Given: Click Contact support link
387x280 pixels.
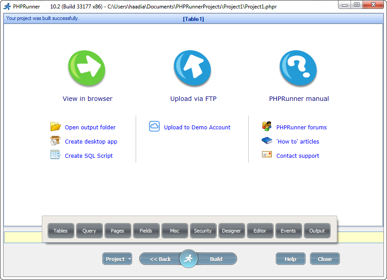Looking at the screenshot, I should tap(298, 156).
